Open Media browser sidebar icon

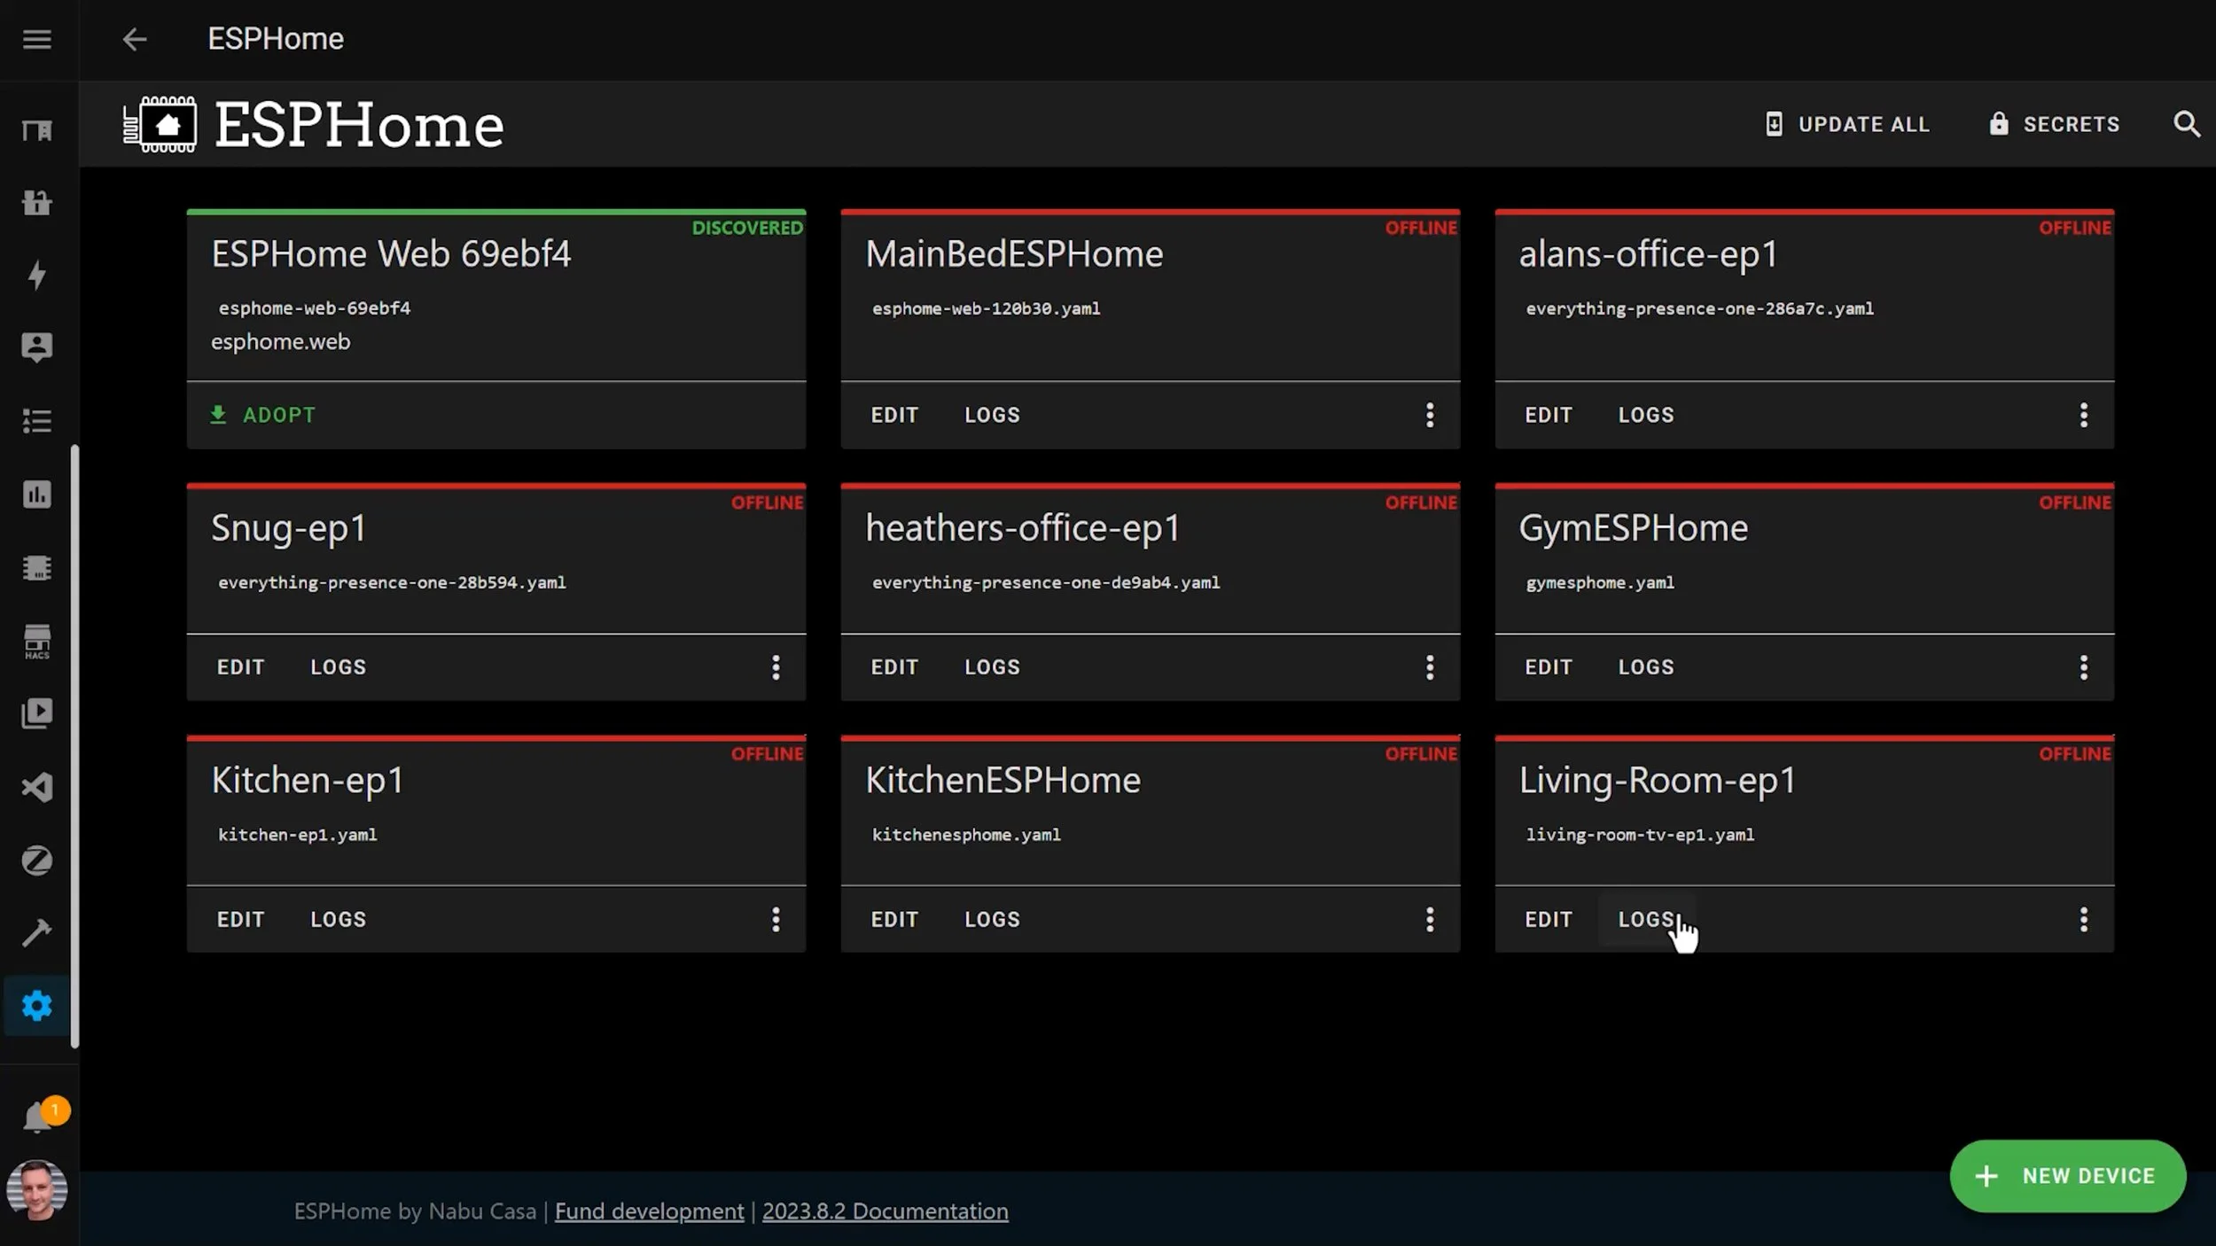36,714
